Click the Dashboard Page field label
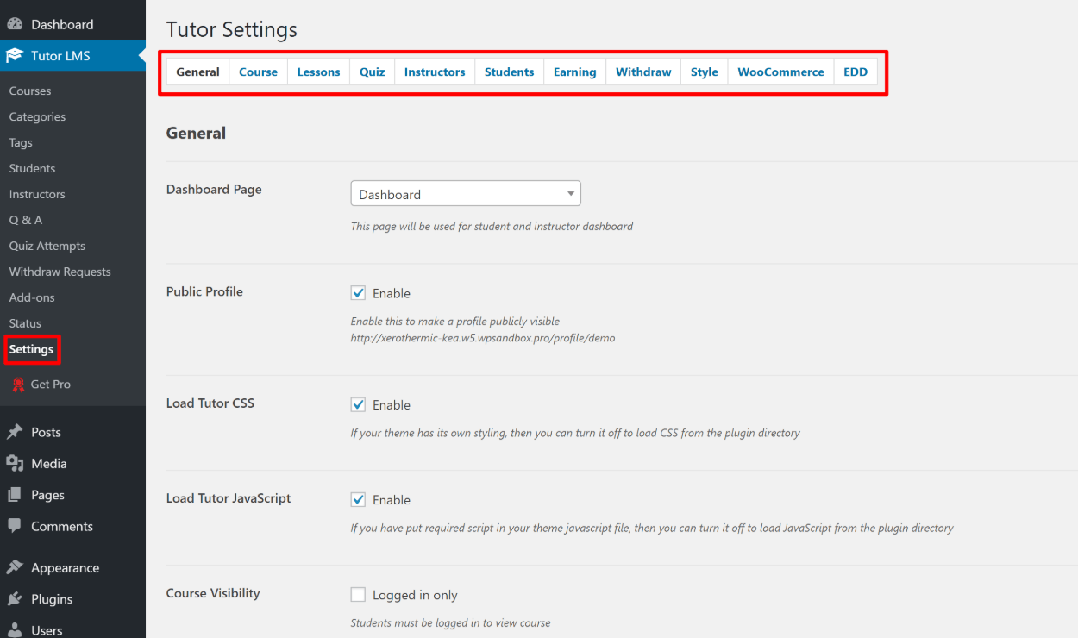Screen dimensions: 1078x638 [x=214, y=190]
